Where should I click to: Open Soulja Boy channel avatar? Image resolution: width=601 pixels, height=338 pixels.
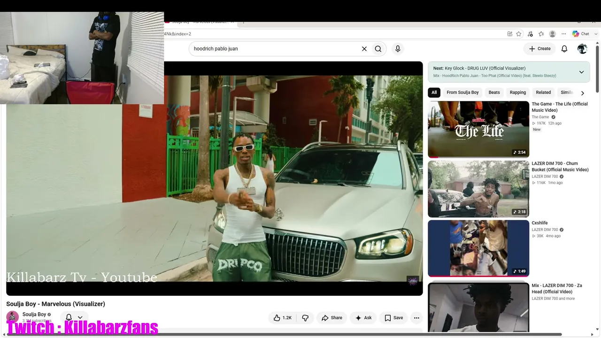[x=13, y=317]
